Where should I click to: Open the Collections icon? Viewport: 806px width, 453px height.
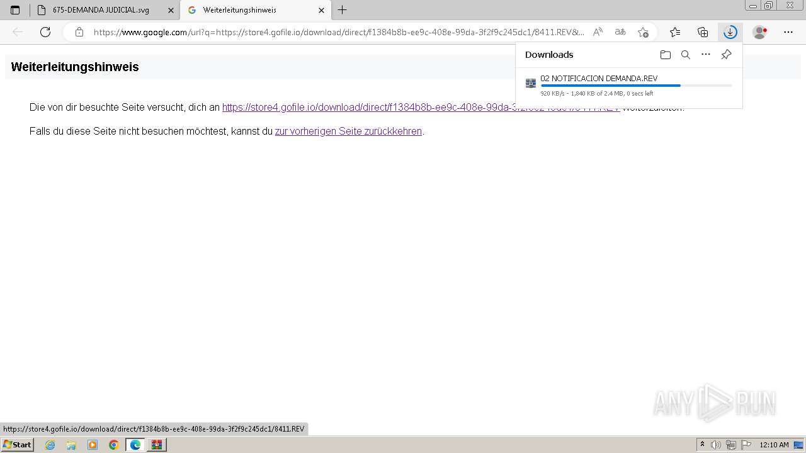[703, 32]
